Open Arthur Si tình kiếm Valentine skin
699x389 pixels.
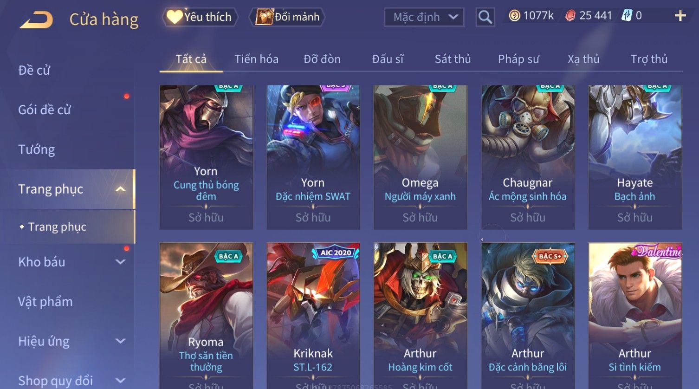click(x=635, y=316)
